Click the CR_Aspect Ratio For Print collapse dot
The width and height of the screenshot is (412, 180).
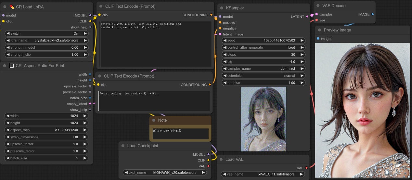(x=5, y=66)
